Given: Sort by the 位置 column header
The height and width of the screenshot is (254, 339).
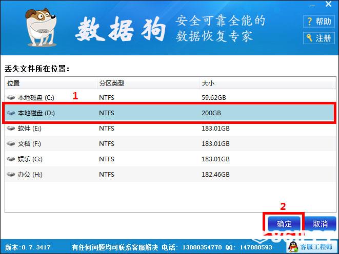Looking at the screenshot, I should tap(51, 83).
